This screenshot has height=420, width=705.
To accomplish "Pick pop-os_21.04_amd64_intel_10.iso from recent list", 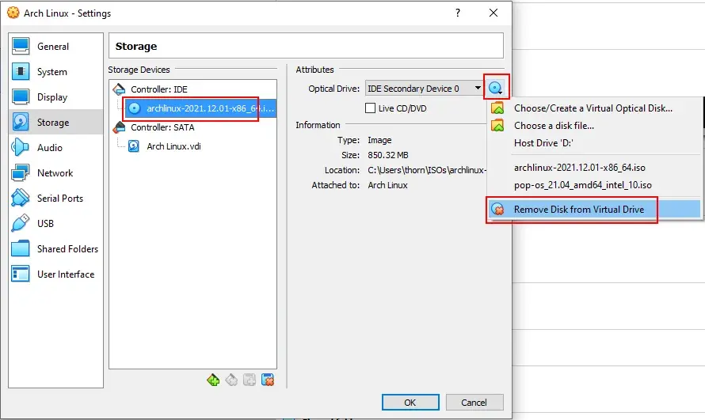I will (x=593, y=185).
